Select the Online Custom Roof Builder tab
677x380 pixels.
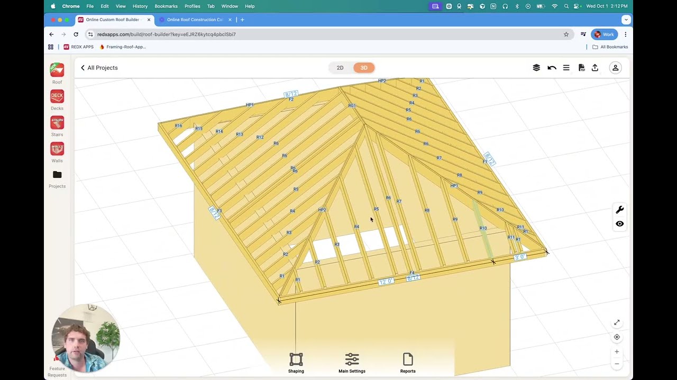pyautogui.click(x=114, y=20)
